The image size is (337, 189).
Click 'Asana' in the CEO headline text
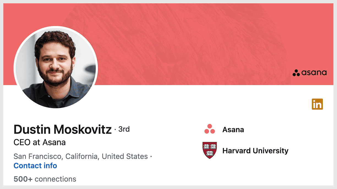click(x=54, y=143)
